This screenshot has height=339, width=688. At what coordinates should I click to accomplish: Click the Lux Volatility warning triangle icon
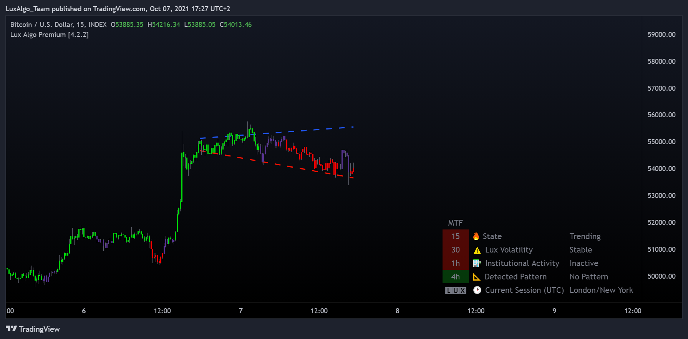click(x=477, y=250)
